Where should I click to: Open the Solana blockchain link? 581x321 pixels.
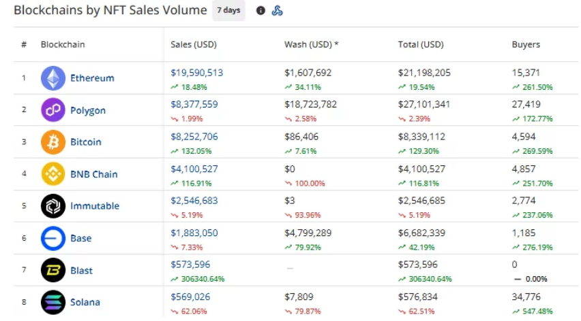(85, 302)
